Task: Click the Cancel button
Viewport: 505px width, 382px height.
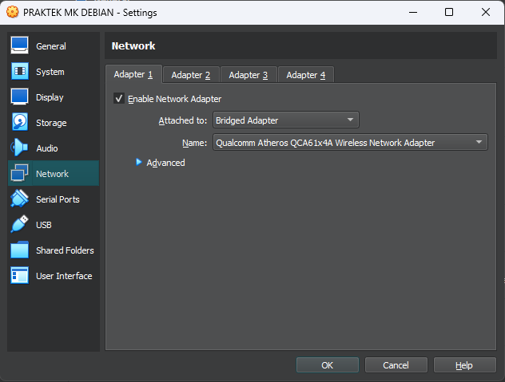Action: pyautogui.click(x=396, y=365)
